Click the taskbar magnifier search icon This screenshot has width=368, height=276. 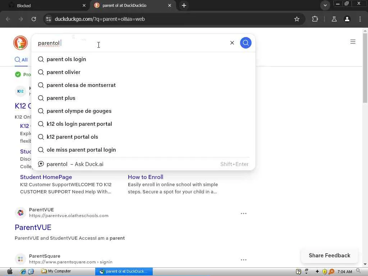358,271
